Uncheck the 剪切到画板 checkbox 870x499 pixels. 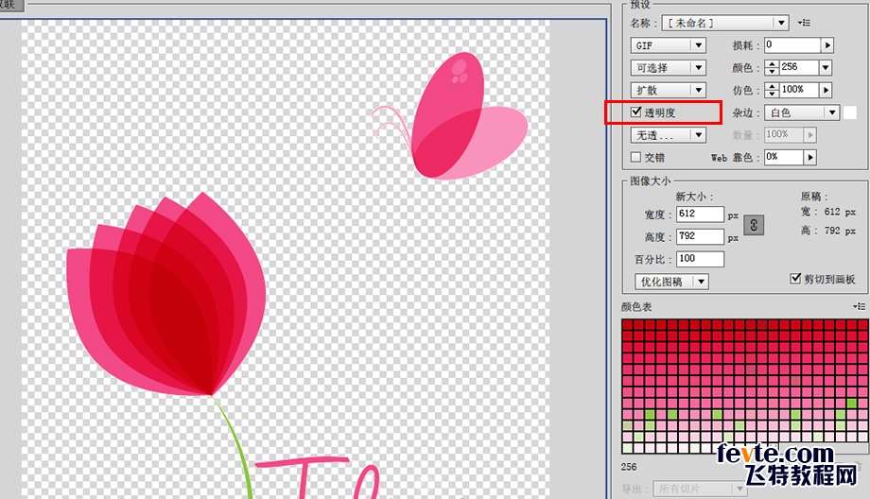tap(795, 279)
